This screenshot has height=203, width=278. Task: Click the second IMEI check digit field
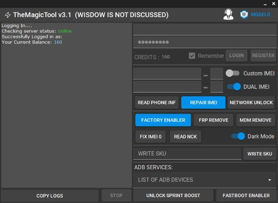point(217,87)
